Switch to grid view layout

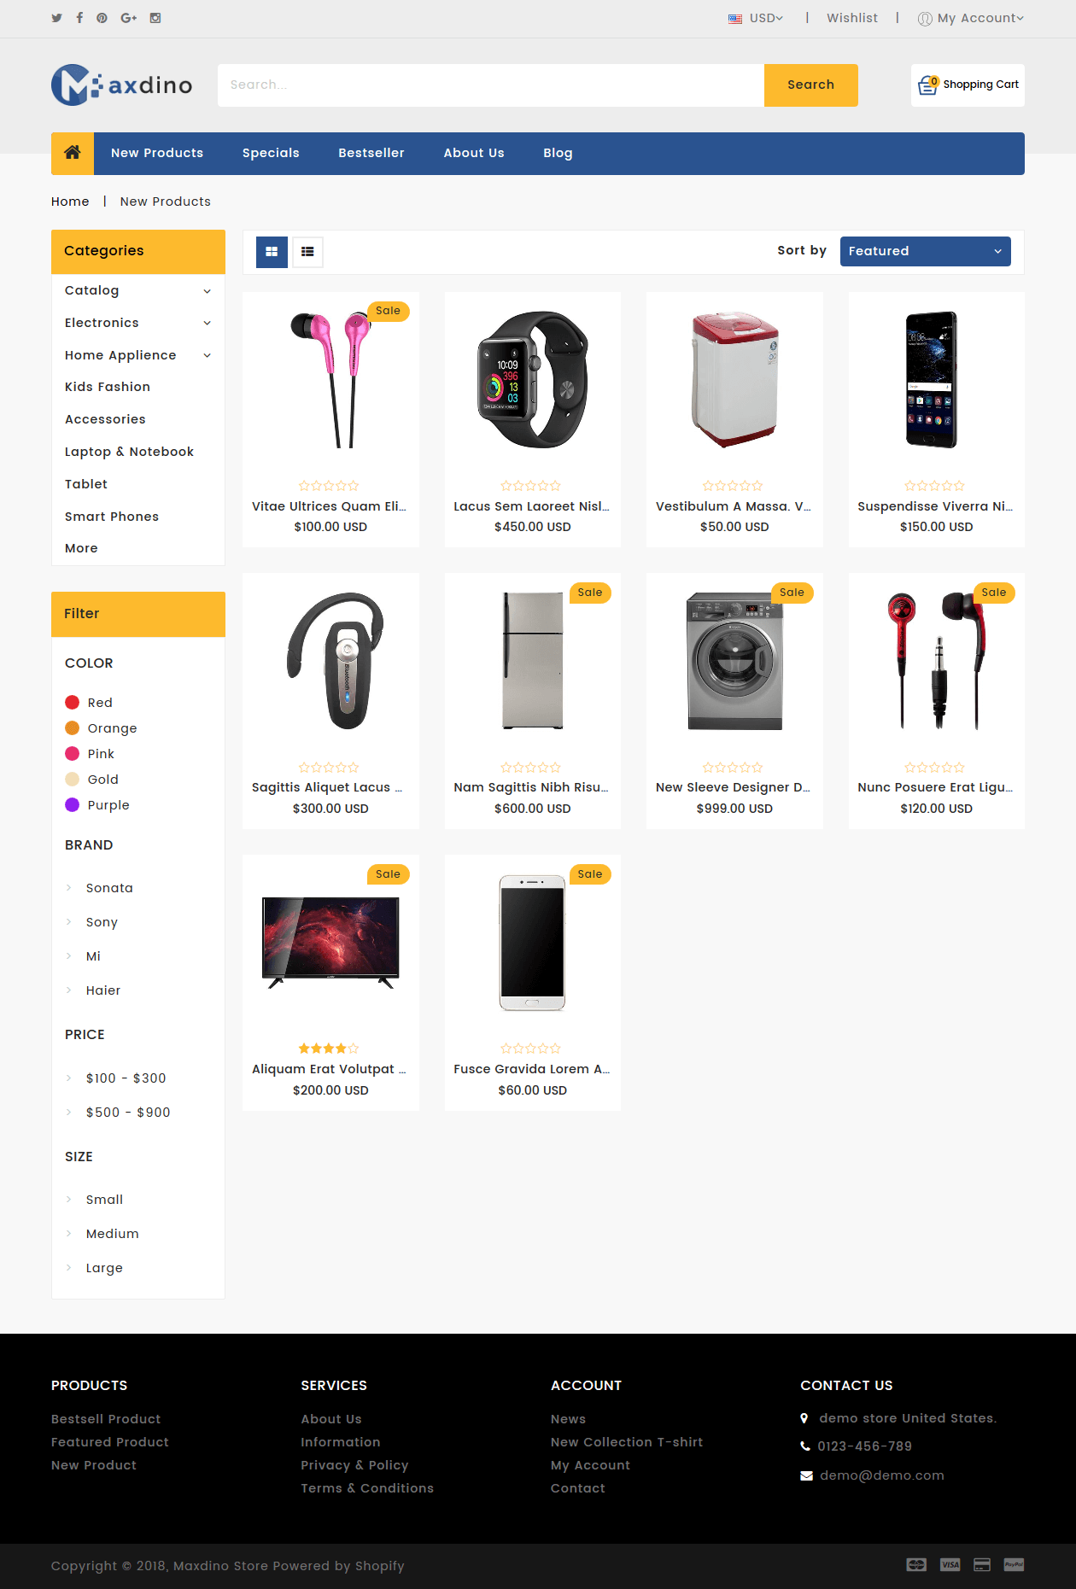tap(272, 252)
